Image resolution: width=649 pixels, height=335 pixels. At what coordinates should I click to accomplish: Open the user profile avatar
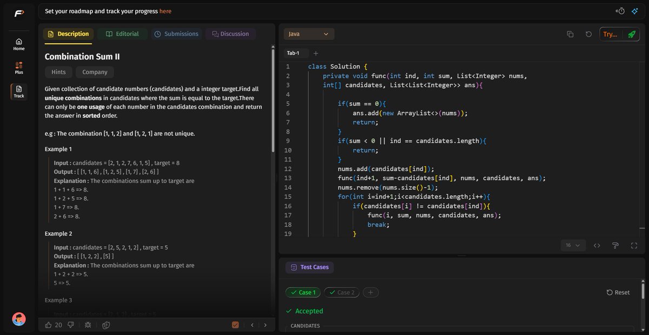point(19,319)
